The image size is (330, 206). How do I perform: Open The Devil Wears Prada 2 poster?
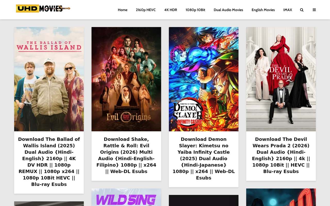(281, 79)
